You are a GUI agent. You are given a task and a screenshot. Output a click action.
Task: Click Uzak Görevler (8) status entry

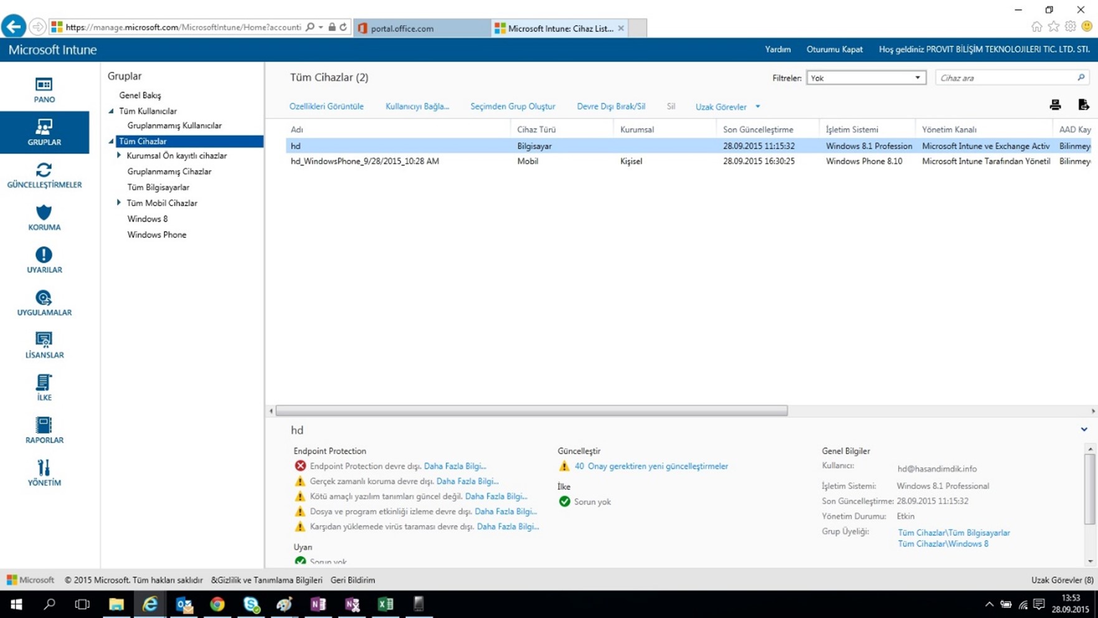(x=1062, y=580)
